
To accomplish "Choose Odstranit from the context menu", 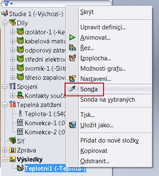I will (95, 161).
